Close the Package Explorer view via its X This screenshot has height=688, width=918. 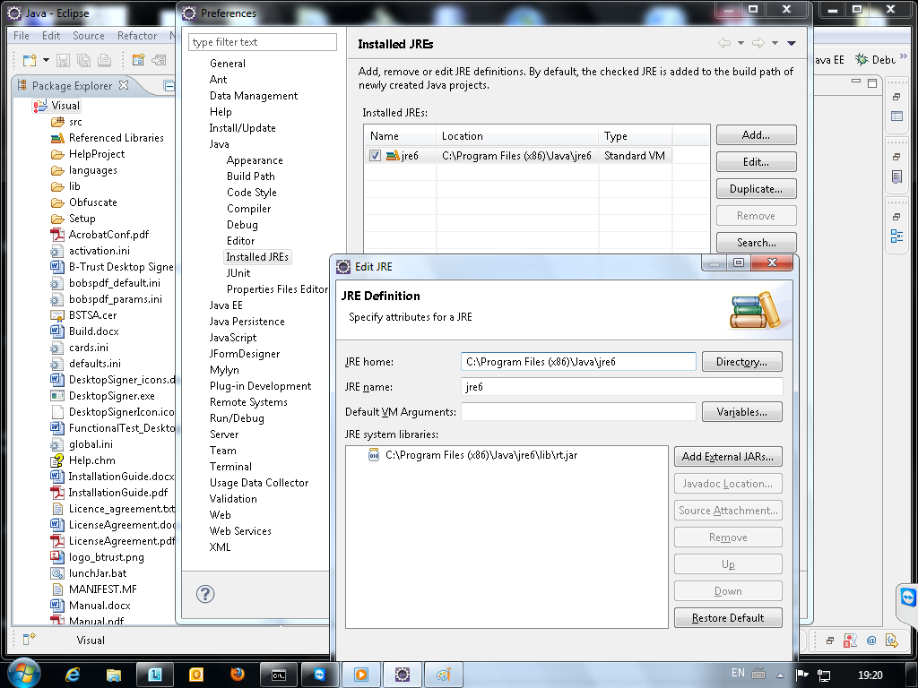124,85
